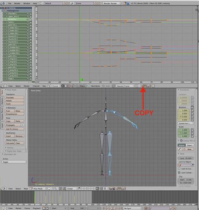The image size is (199, 210).
Task: Open the F-Curve mode dropdown
Action: point(54,86)
